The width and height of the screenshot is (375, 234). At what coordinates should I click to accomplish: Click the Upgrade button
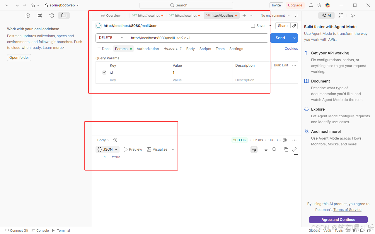(295, 5)
